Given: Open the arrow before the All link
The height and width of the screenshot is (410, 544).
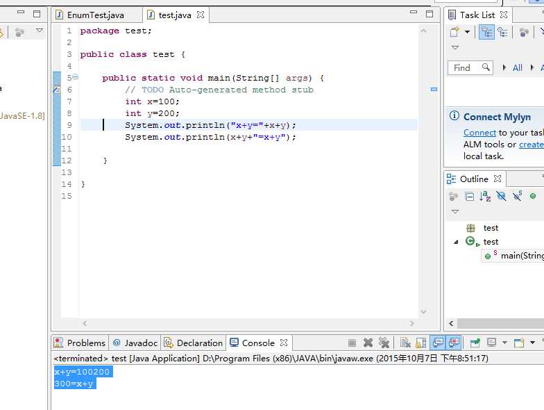Looking at the screenshot, I should pos(504,67).
